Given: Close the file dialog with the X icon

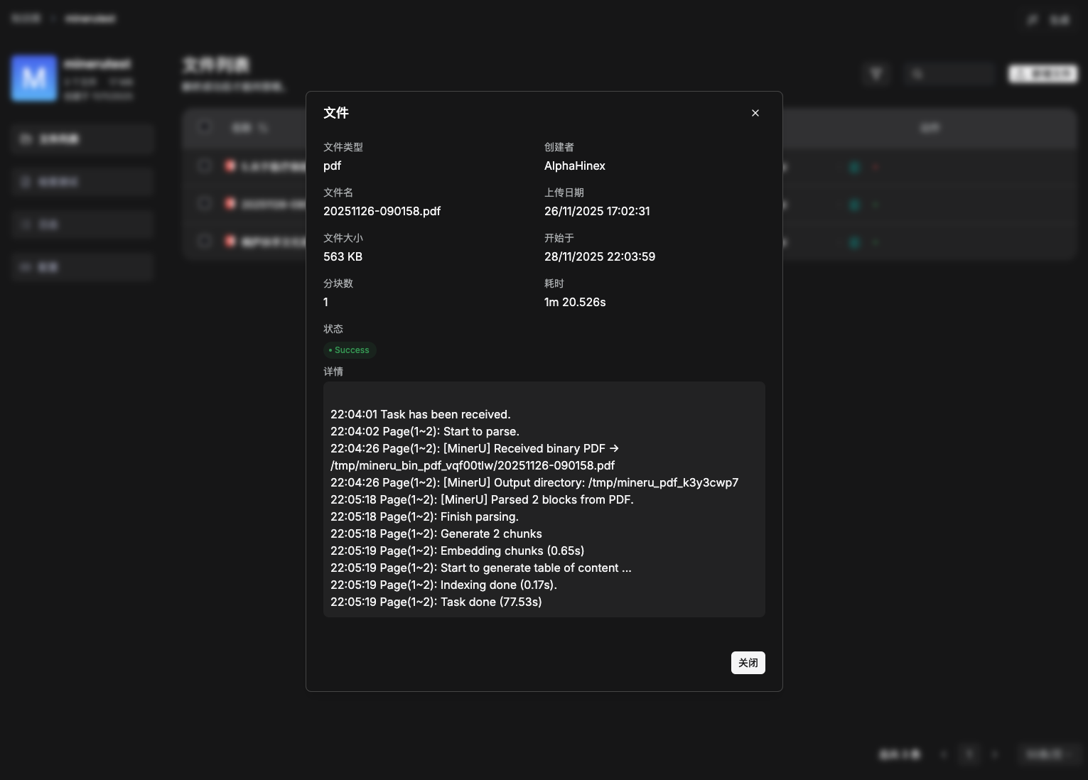Looking at the screenshot, I should 755,113.
